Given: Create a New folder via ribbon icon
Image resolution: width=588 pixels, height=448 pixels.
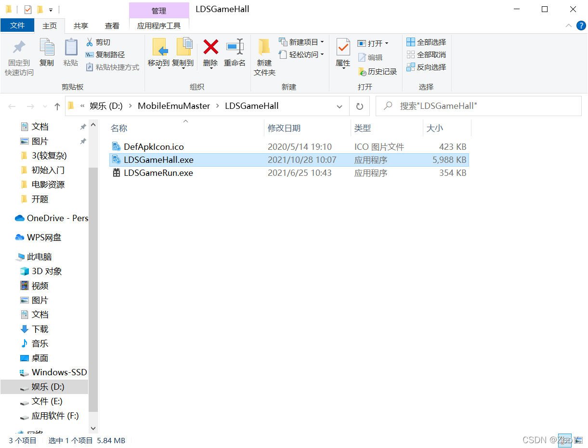Looking at the screenshot, I should tap(264, 47).
